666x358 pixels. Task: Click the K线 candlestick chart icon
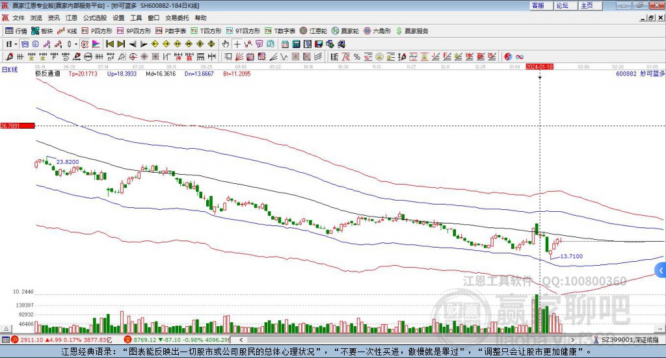[x=67, y=31]
